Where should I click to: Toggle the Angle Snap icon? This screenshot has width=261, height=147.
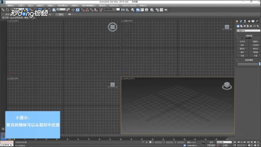[87, 10]
